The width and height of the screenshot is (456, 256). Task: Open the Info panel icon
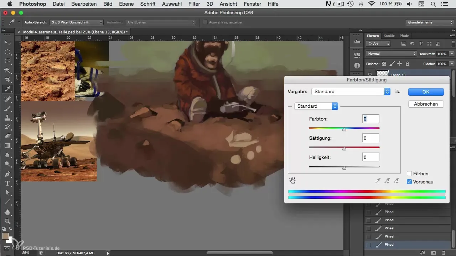[x=357, y=66]
